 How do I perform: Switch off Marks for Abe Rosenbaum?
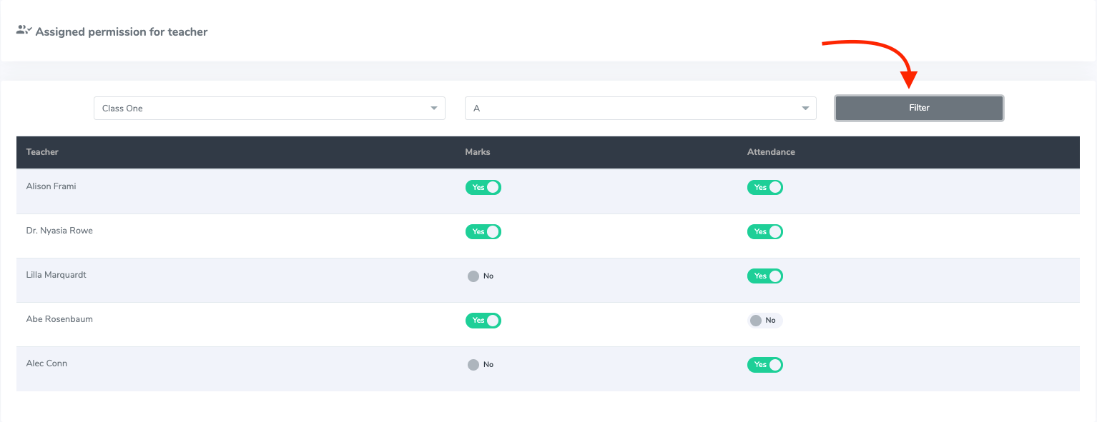[483, 321]
